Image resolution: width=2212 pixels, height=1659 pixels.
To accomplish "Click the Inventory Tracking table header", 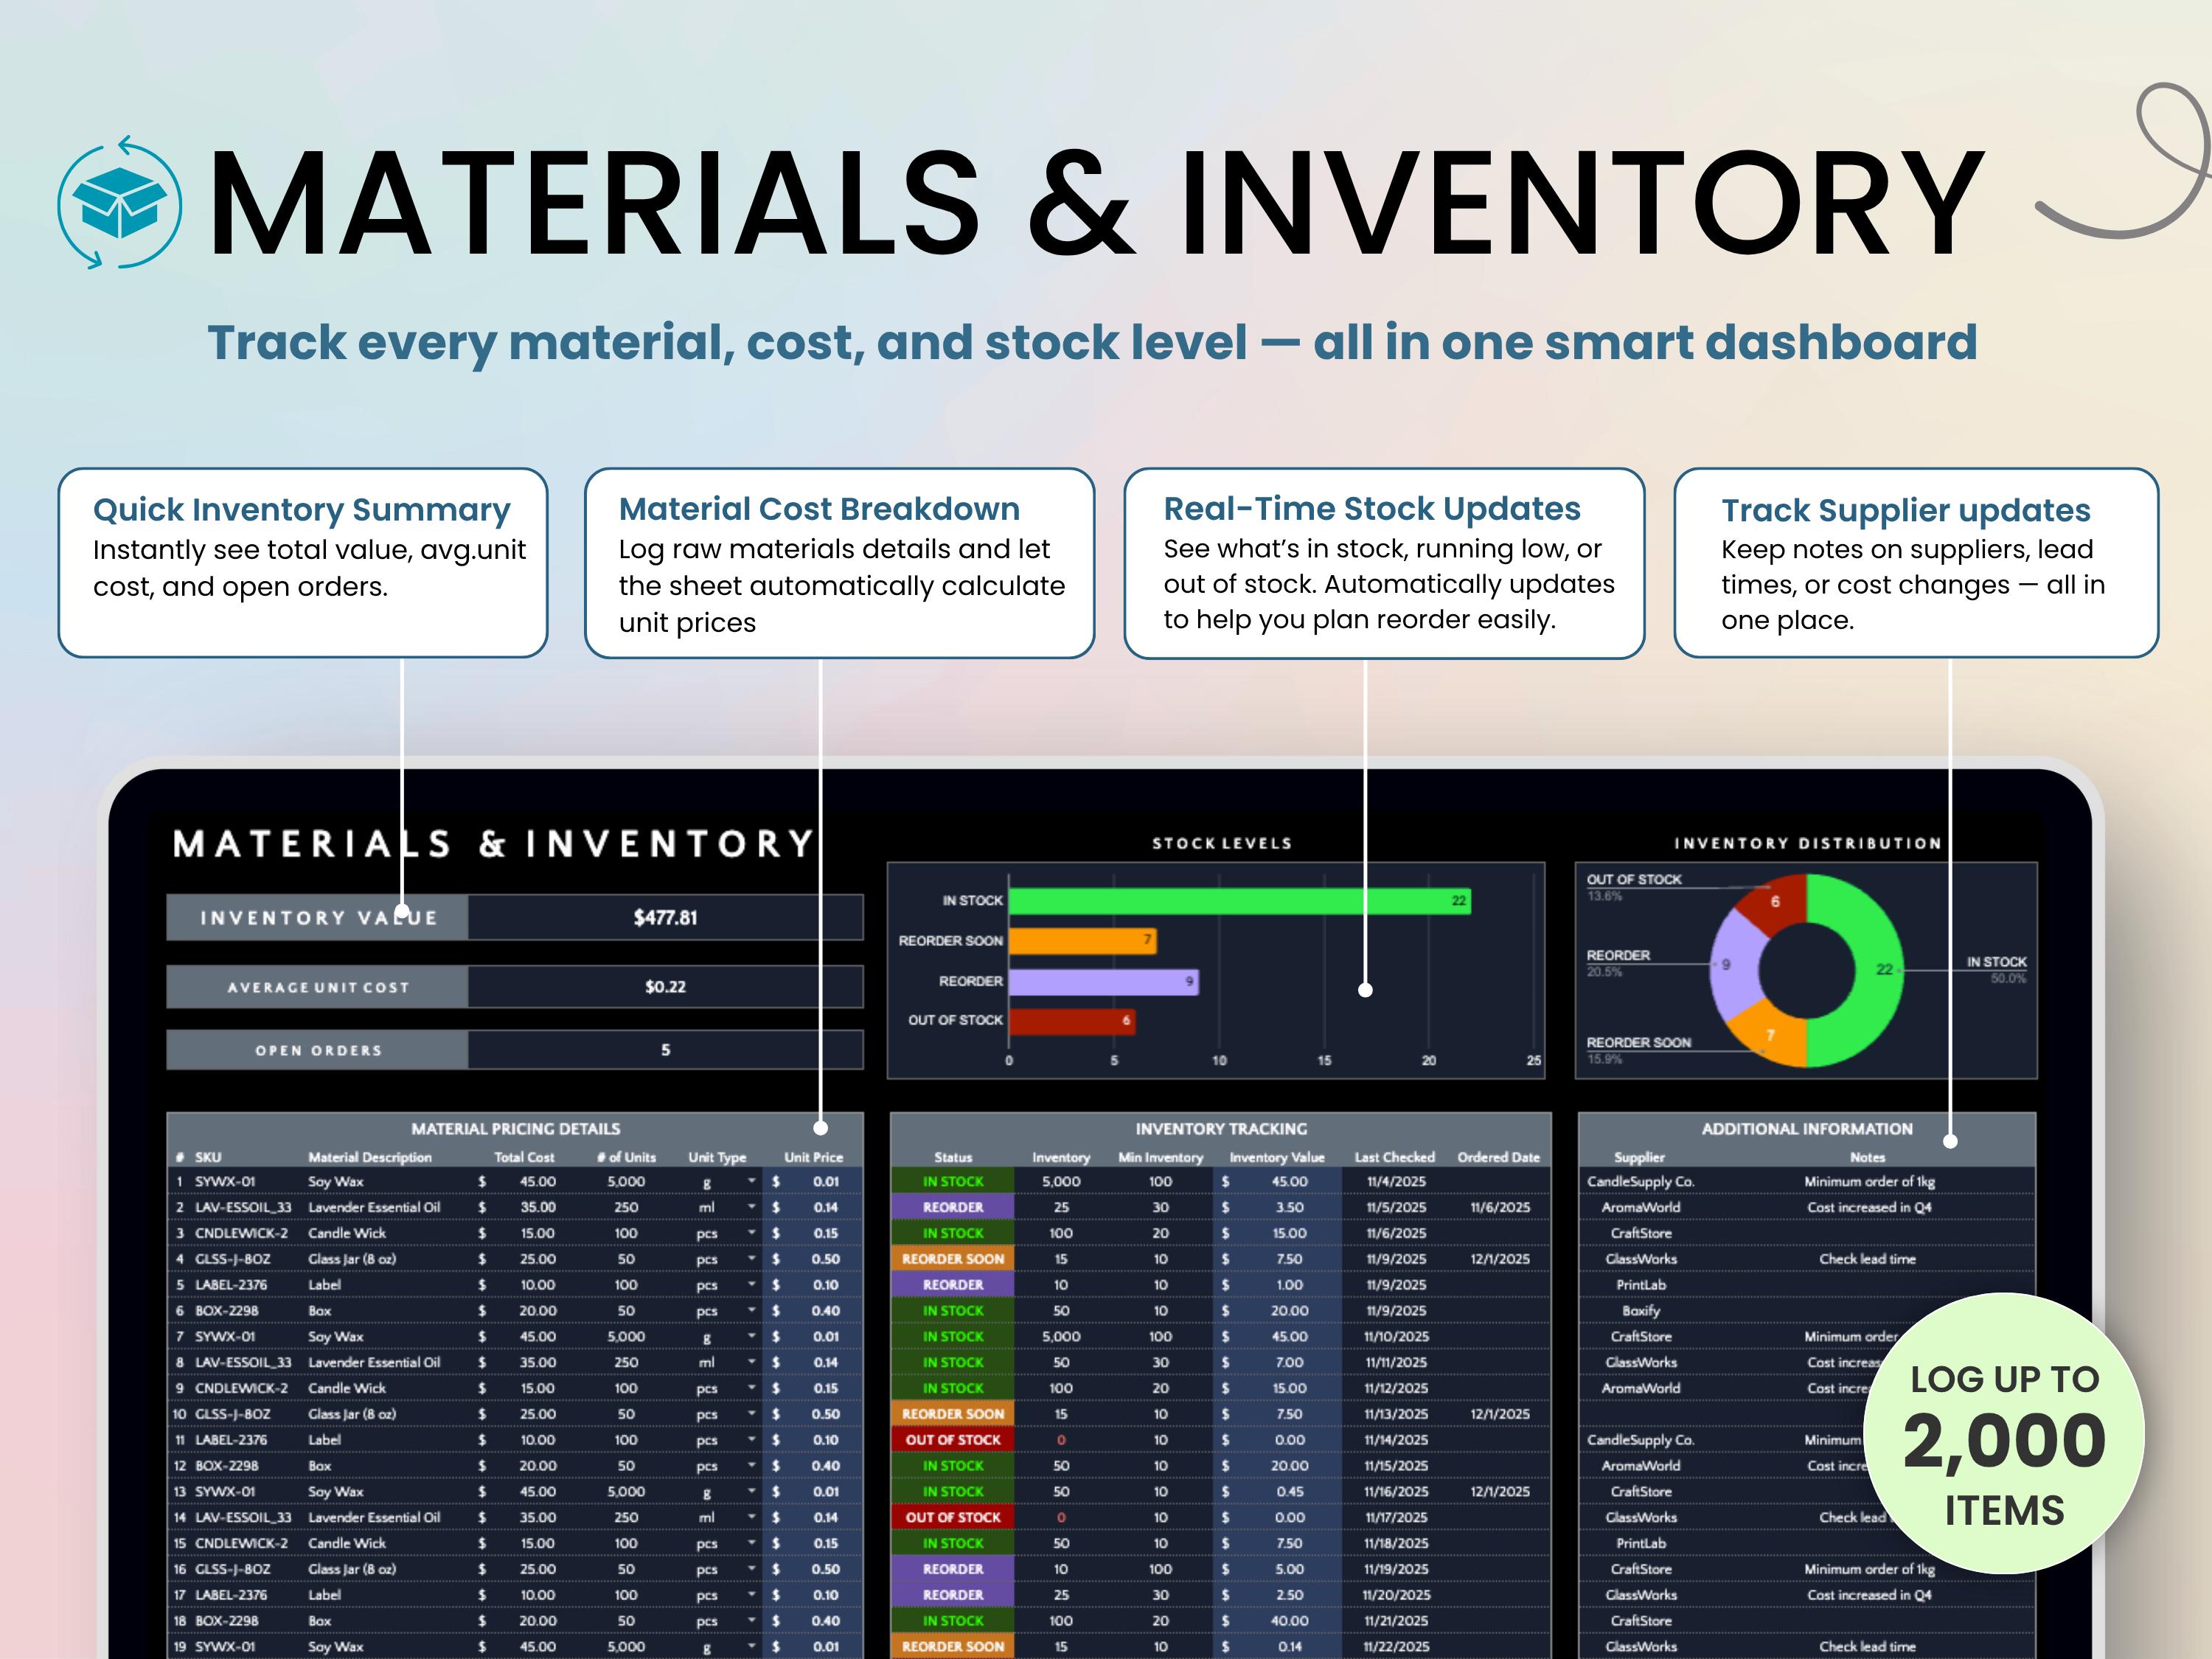I will [x=1221, y=1129].
